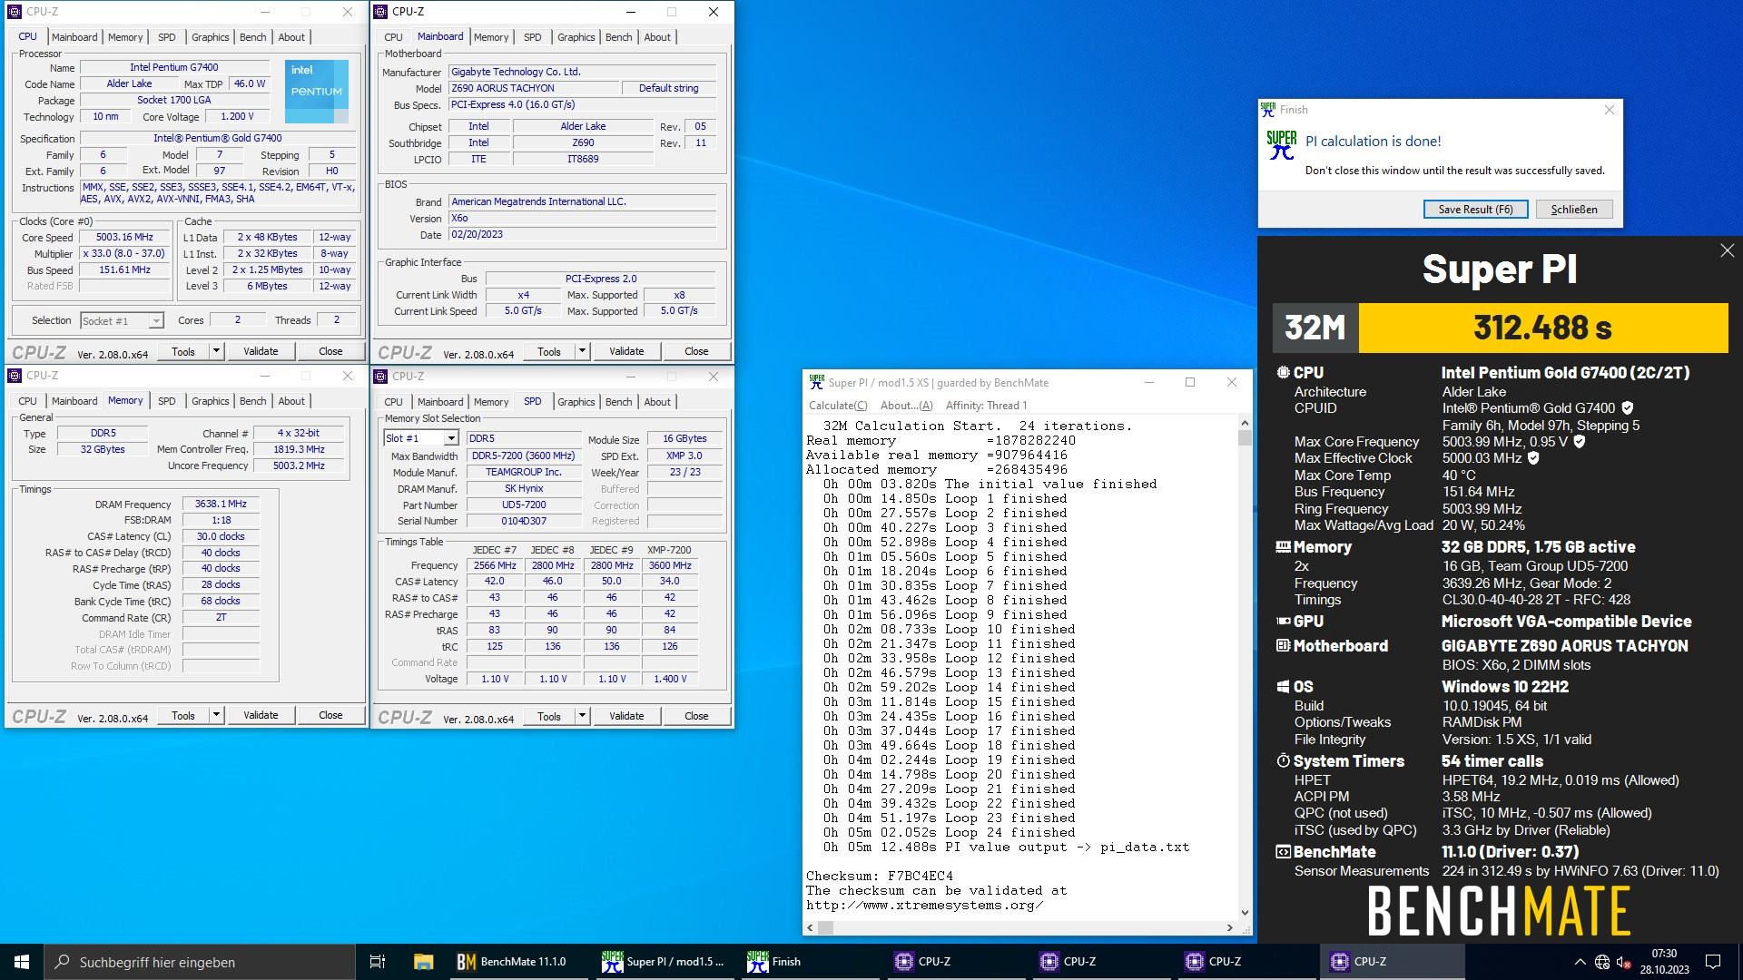Switch to BenchMate 11.1.0 in the taskbar
The image size is (1743, 980).
(511, 961)
